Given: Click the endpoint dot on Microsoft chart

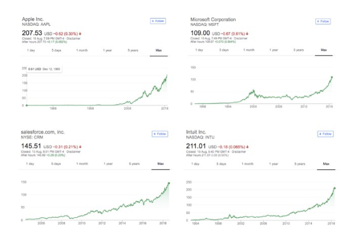Looking at the screenshot, I should [x=332, y=77].
